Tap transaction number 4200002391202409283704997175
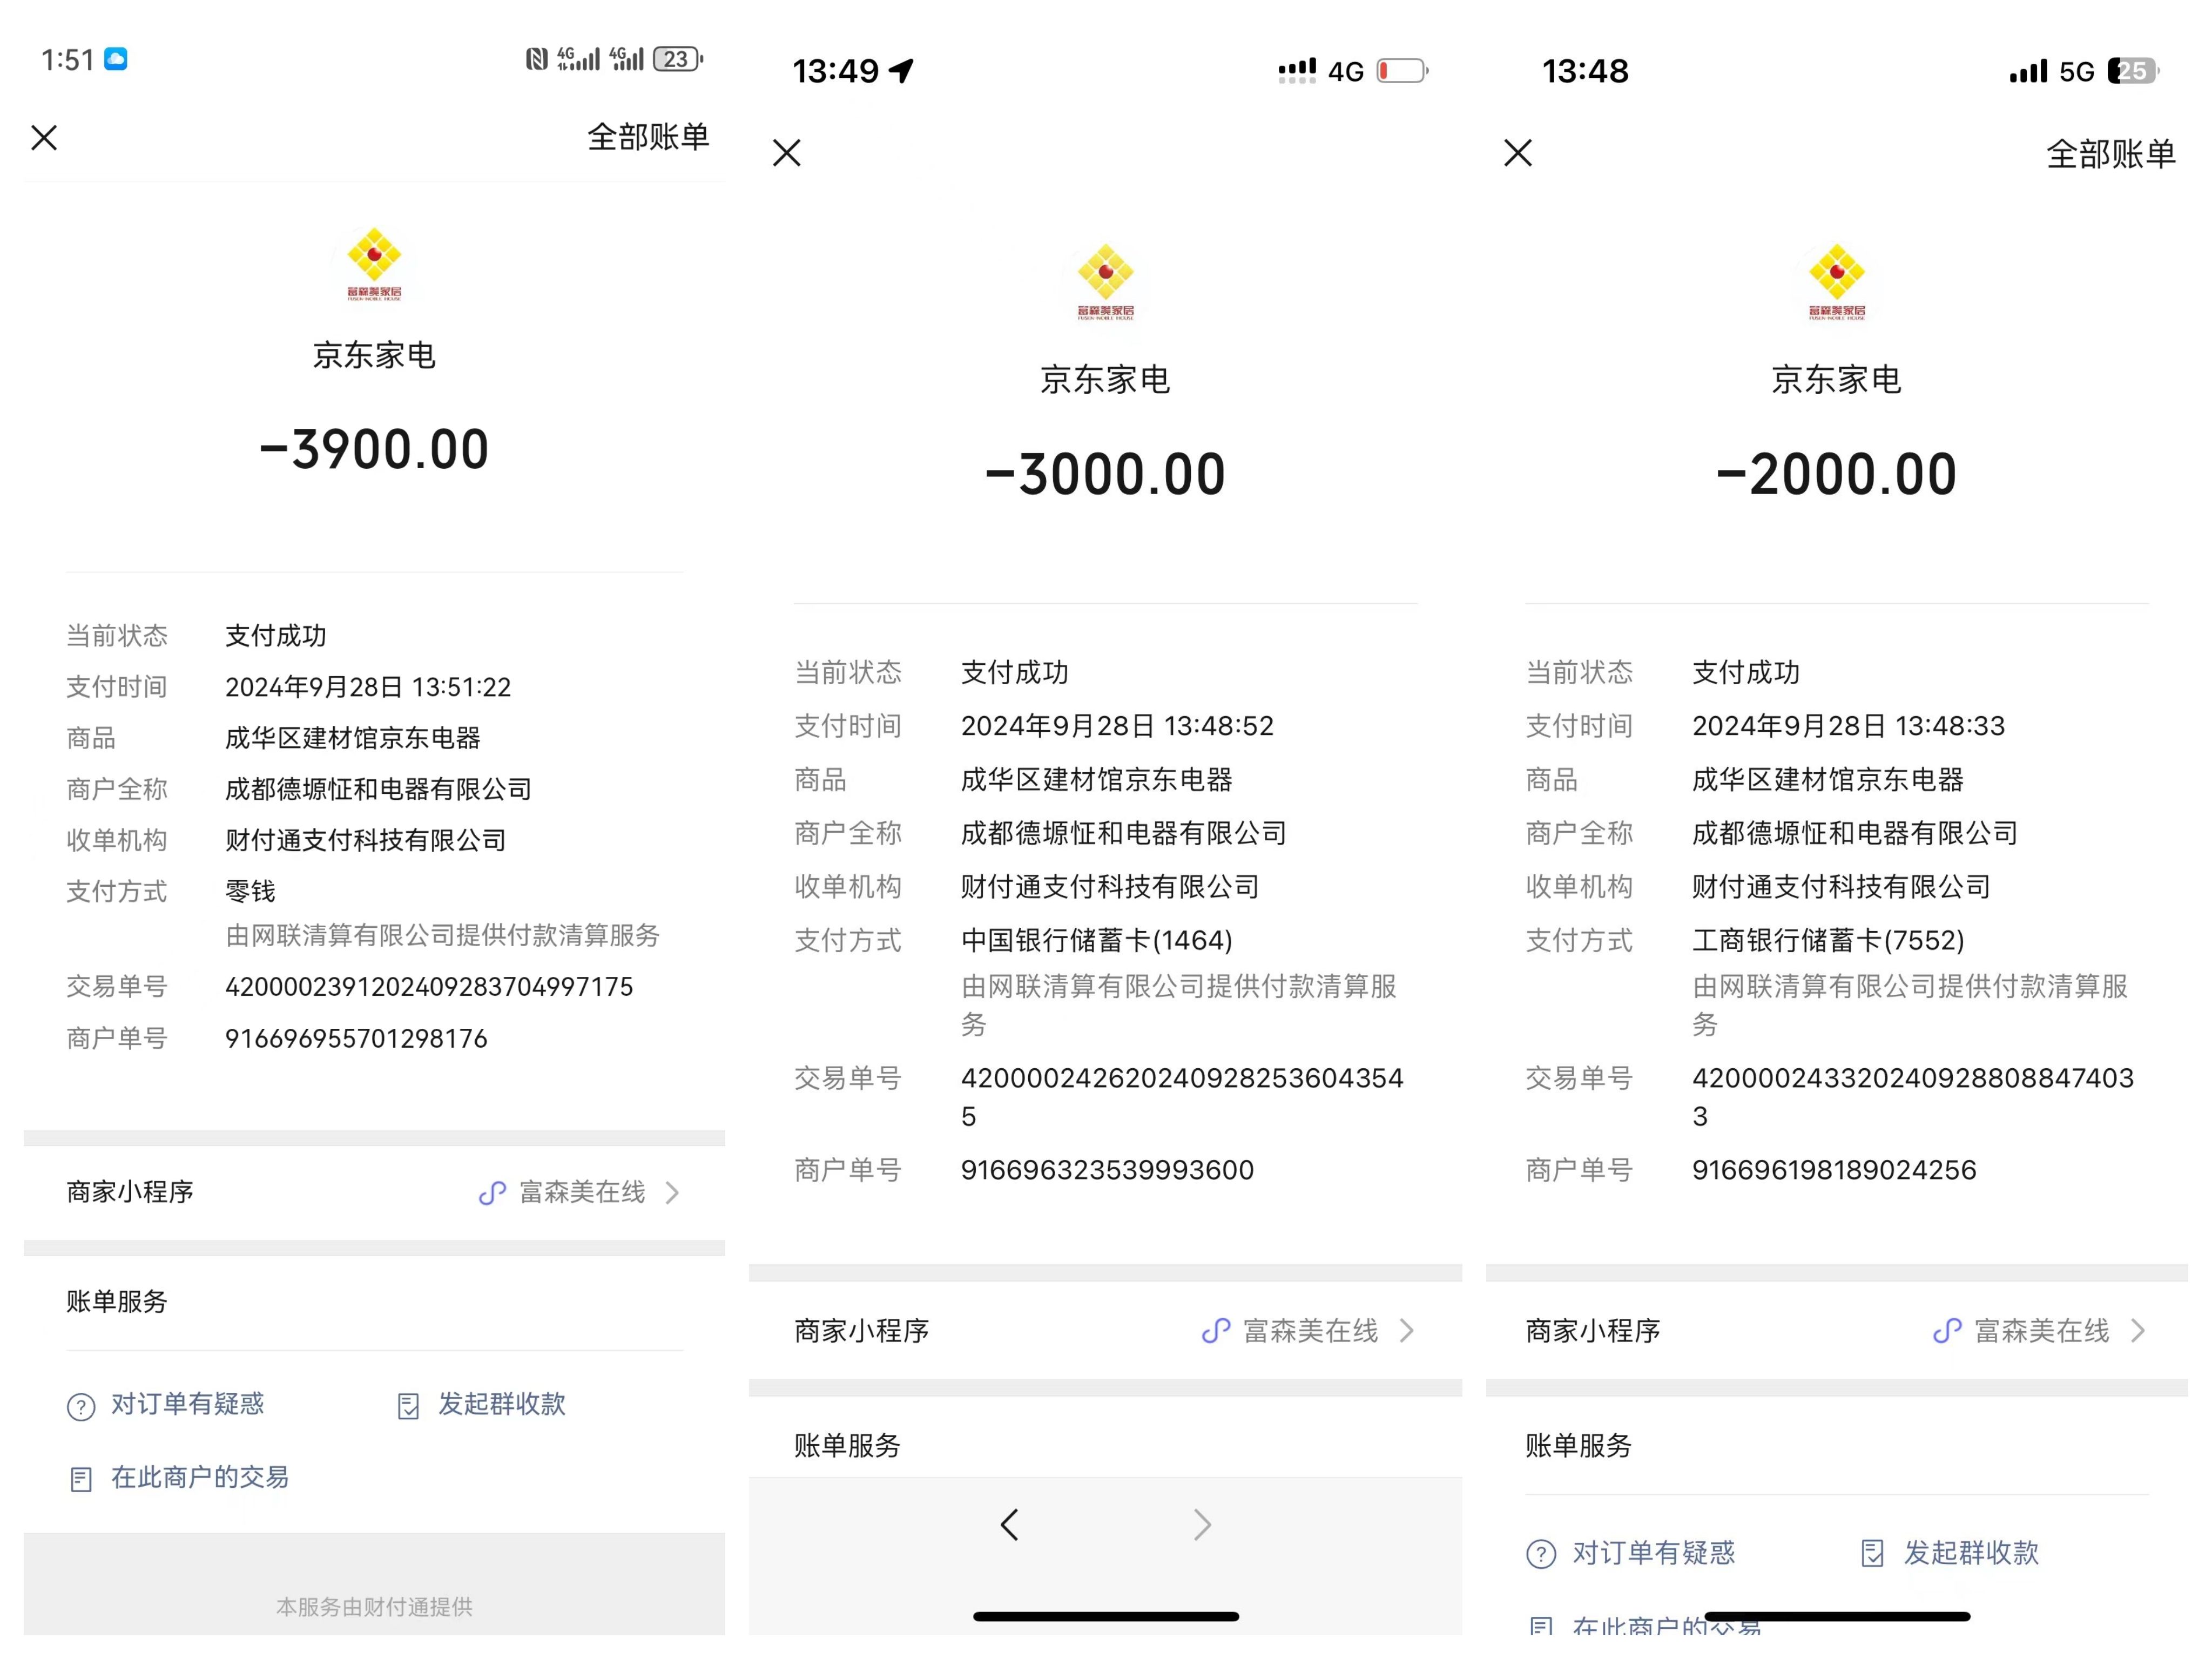2212x1659 pixels. click(429, 987)
